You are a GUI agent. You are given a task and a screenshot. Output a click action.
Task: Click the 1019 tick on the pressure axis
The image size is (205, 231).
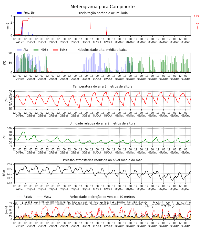click(9, 165)
